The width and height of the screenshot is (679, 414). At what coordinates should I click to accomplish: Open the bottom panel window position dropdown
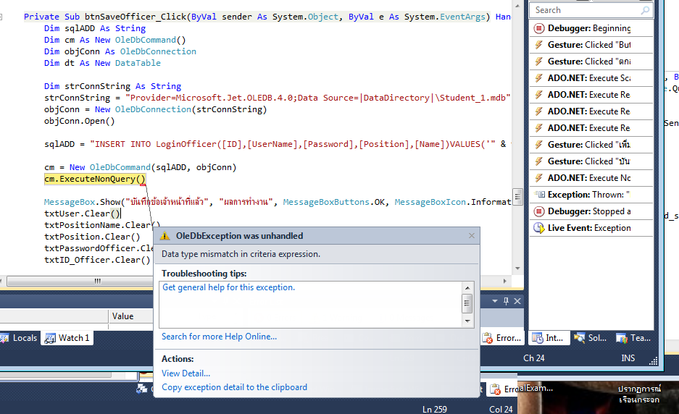pos(496,300)
